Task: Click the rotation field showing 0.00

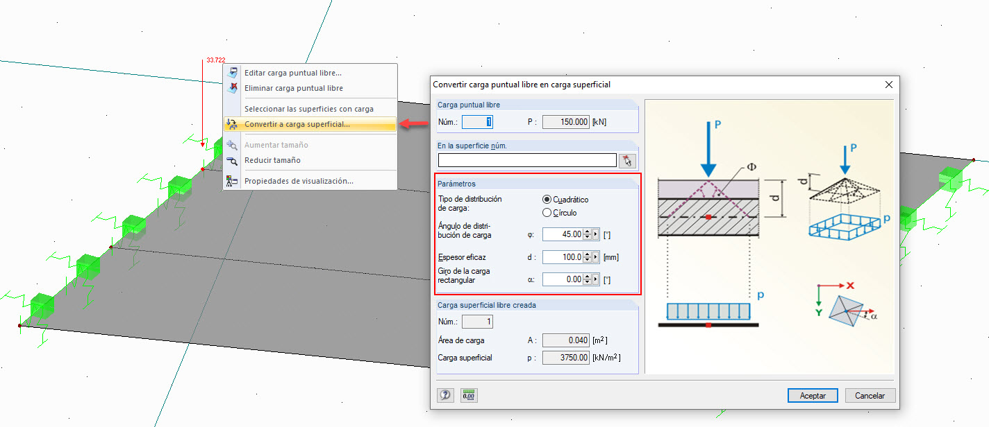Action: [x=563, y=279]
